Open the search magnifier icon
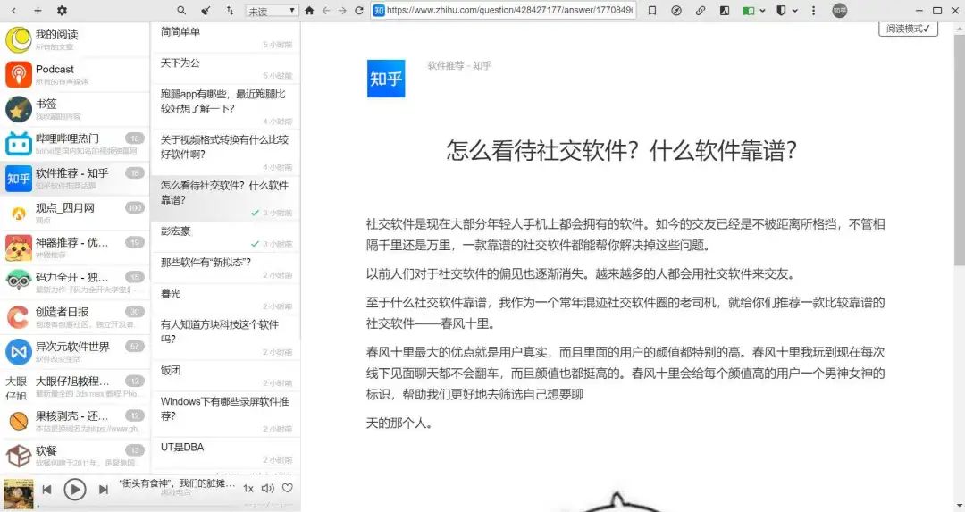 pos(180,11)
